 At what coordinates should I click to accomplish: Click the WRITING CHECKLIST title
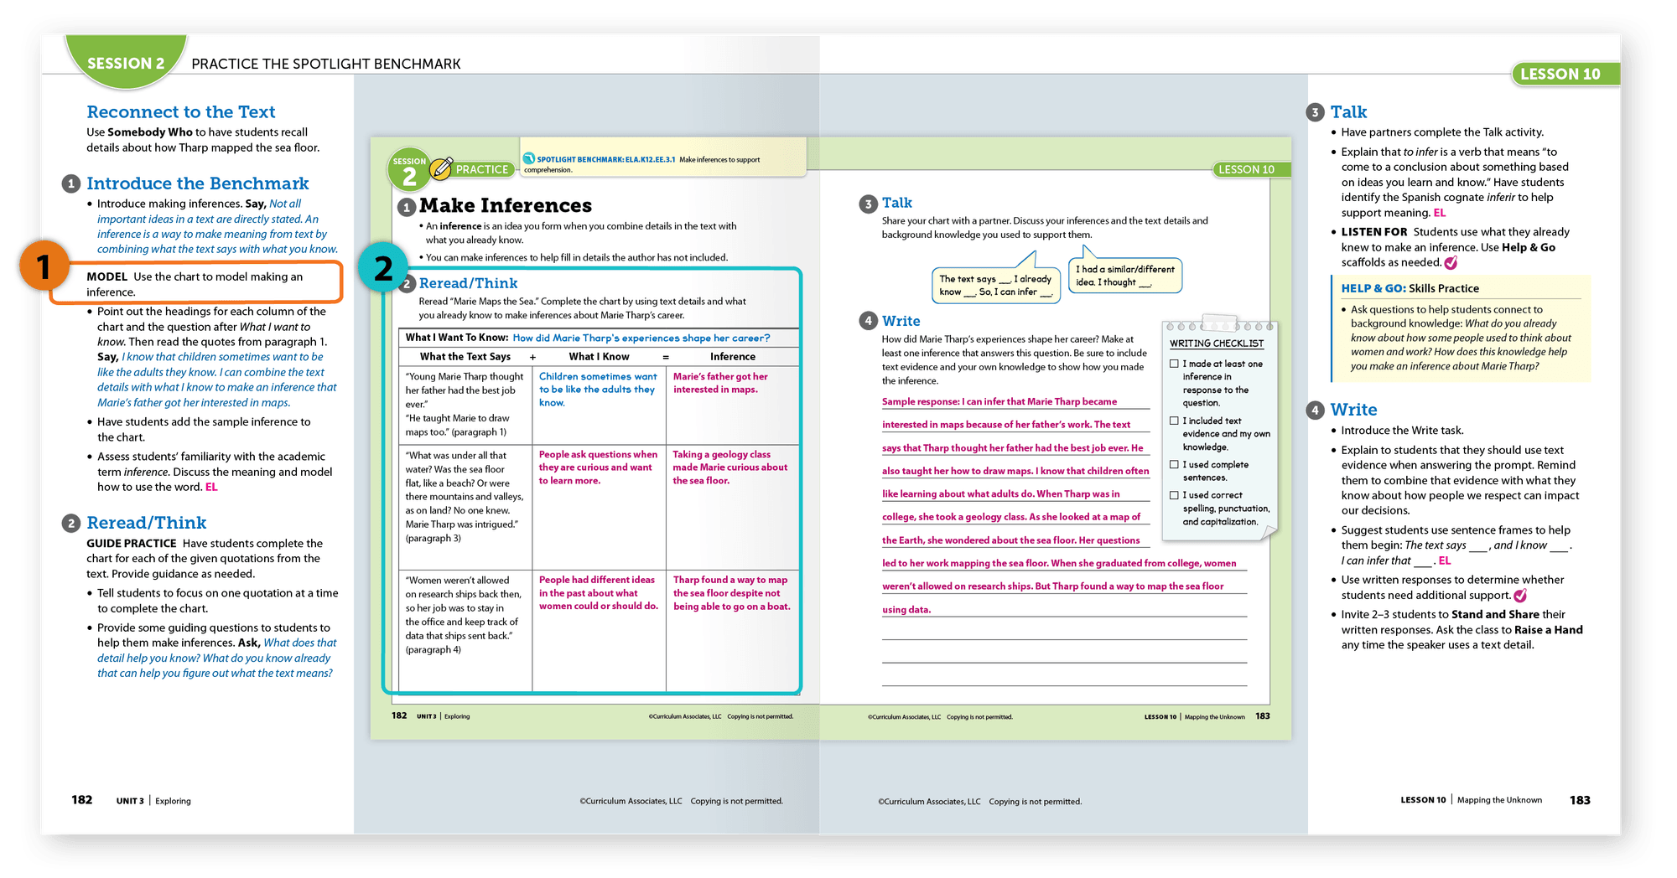1217,343
